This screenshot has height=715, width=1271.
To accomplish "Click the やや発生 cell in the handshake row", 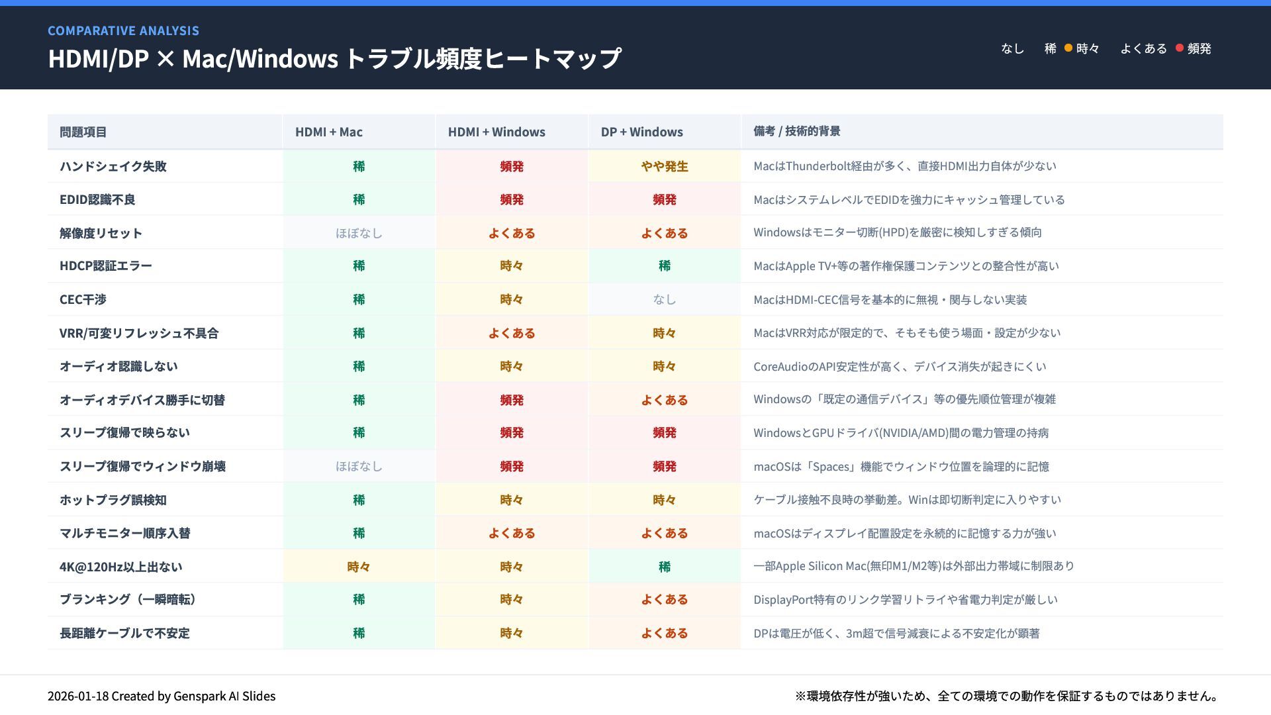I will coord(664,166).
